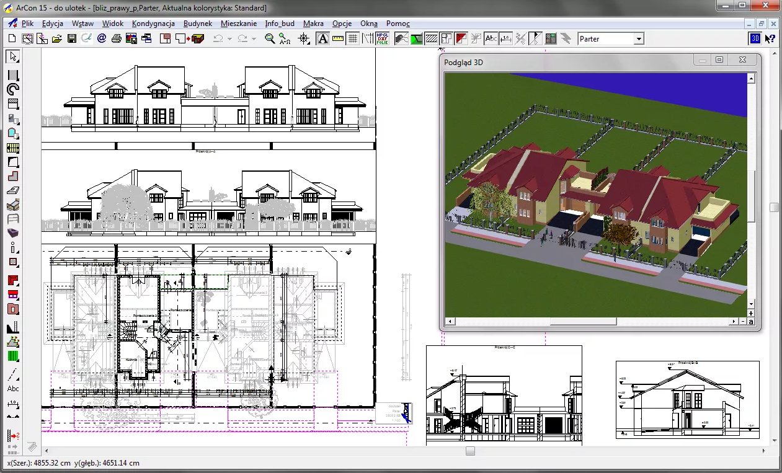Open the Opcje menu
This screenshot has height=473, width=782.
pyautogui.click(x=342, y=24)
